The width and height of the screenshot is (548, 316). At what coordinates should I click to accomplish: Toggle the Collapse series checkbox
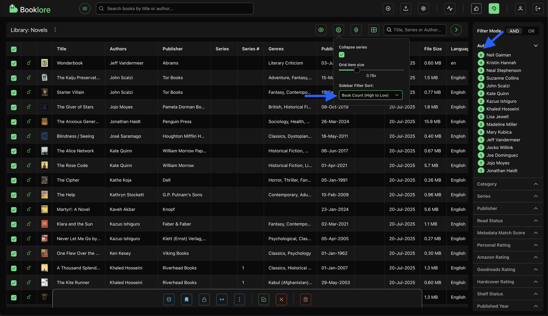tap(341, 55)
